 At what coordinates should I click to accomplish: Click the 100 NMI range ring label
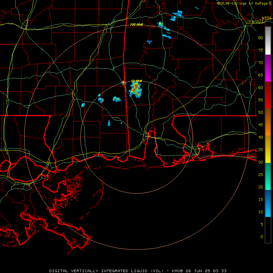click(x=136, y=25)
